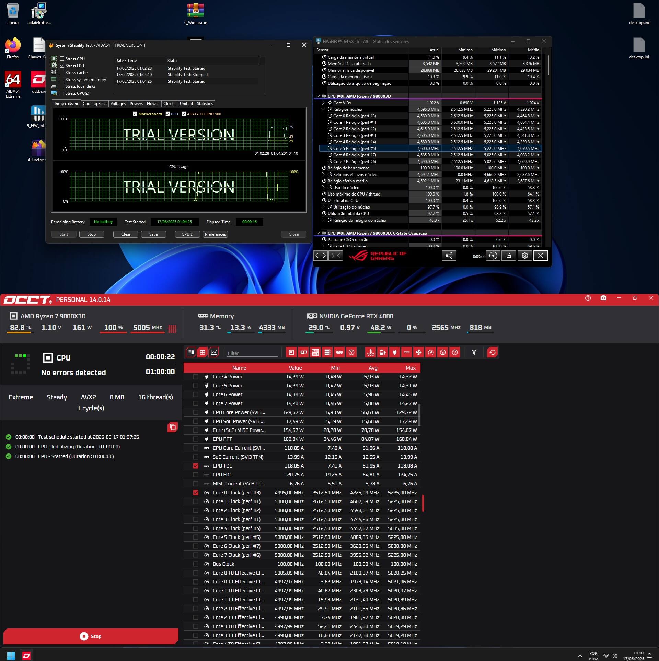659x661 pixels.
Task: Collapse Relógios núcleo node in HWiNFO
Action: 323,109
